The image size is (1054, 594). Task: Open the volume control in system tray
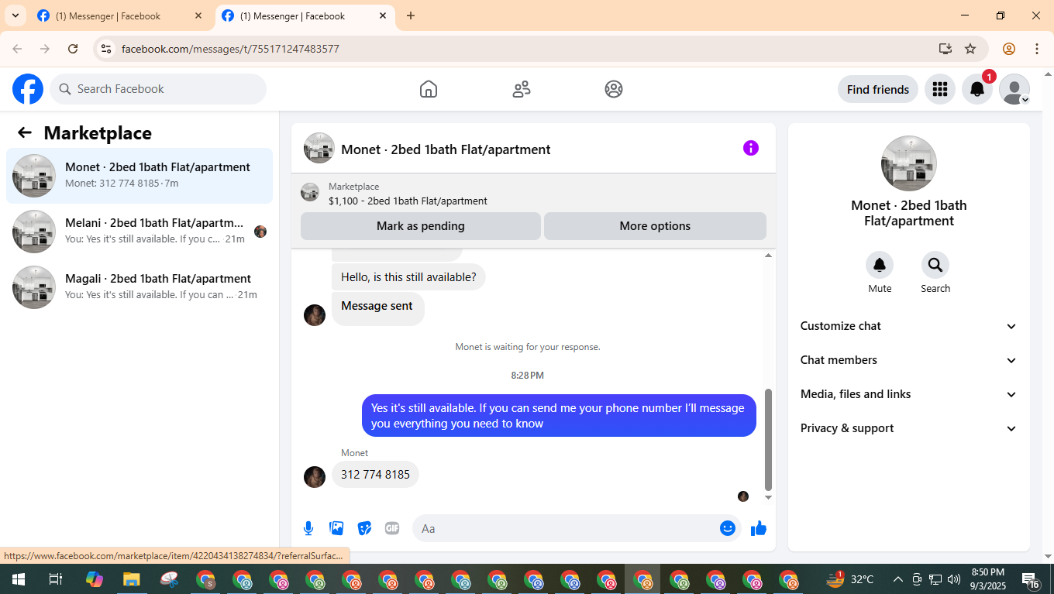953,579
